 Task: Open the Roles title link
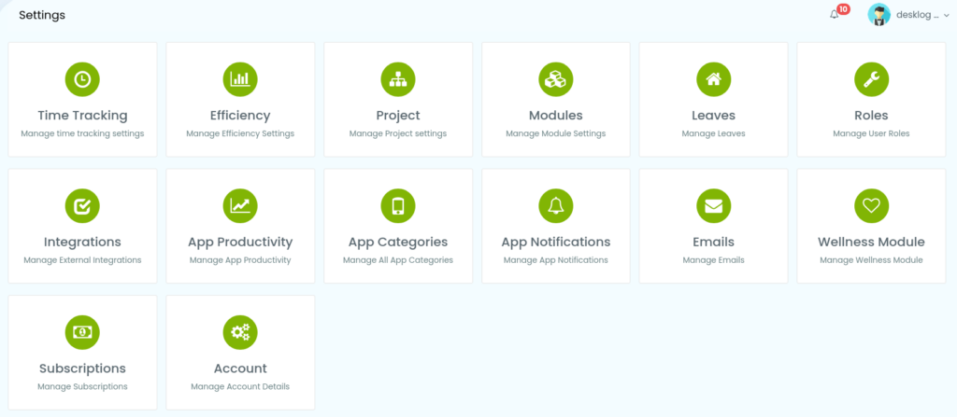(x=872, y=116)
